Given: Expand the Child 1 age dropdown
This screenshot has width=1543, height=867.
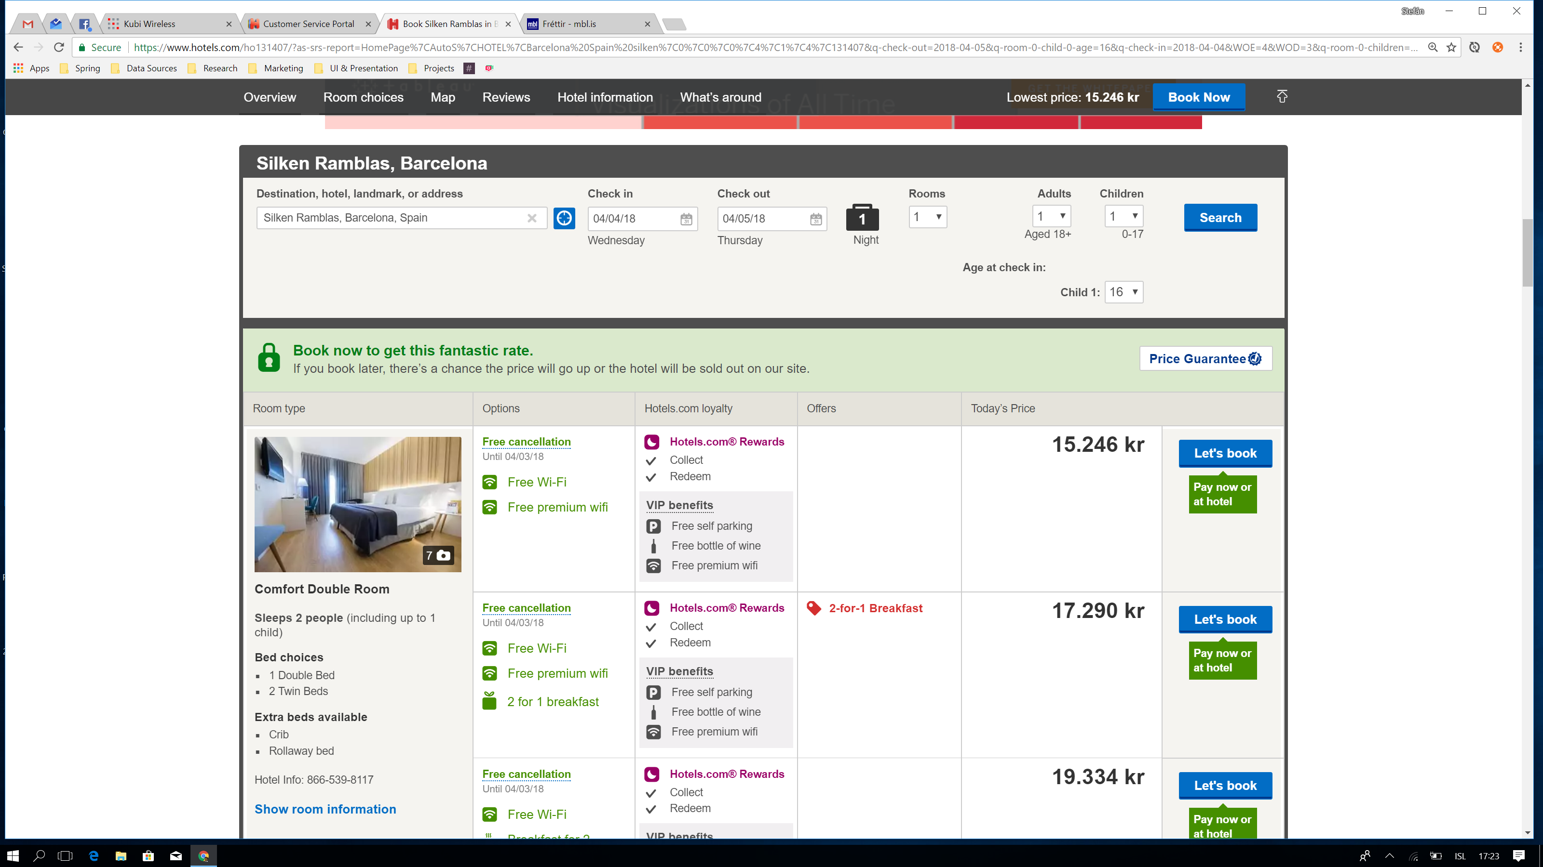Looking at the screenshot, I should (x=1123, y=292).
